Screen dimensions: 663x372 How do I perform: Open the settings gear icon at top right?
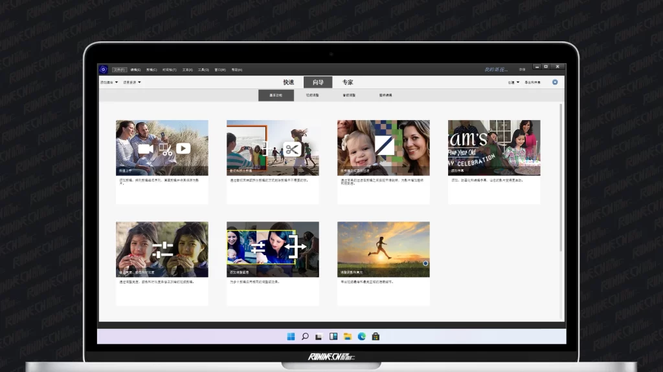[554, 82]
